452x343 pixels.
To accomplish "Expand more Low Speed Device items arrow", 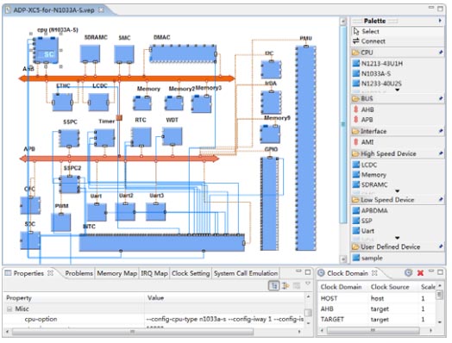I will tap(398, 238).
